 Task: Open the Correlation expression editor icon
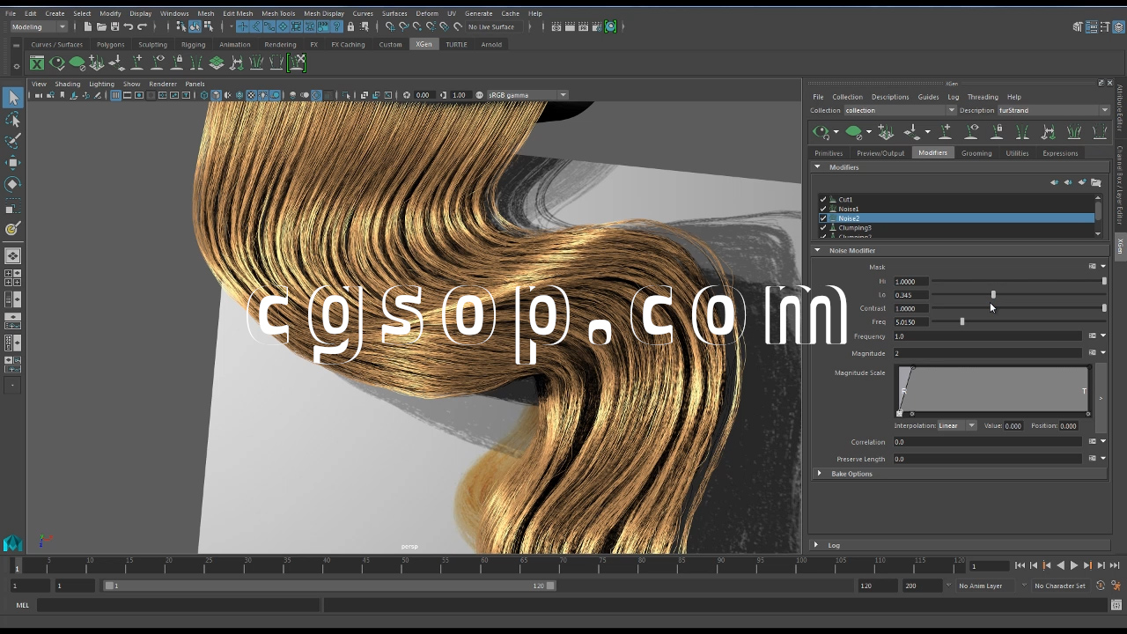pos(1093,442)
